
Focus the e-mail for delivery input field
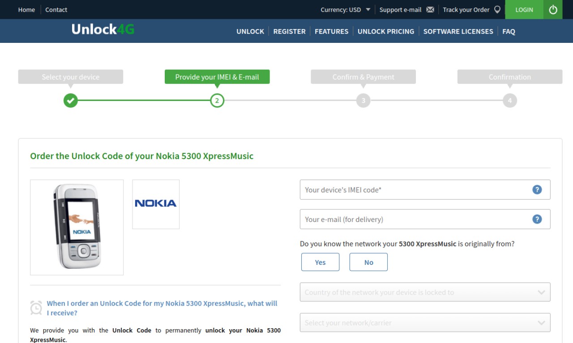click(x=425, y=219)
